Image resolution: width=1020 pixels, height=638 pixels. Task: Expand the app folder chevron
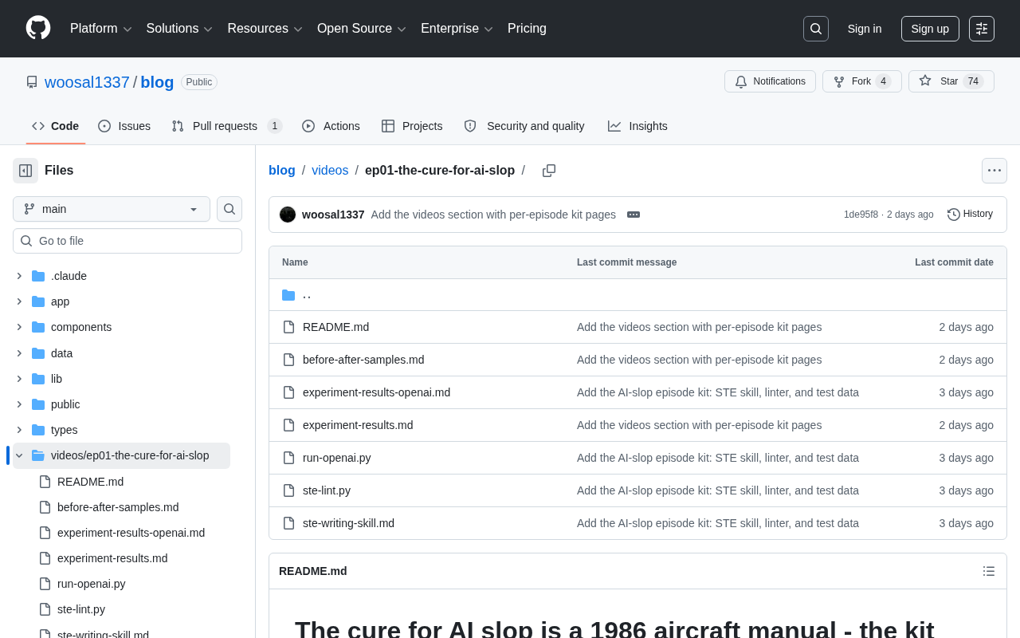pos(19,301)
